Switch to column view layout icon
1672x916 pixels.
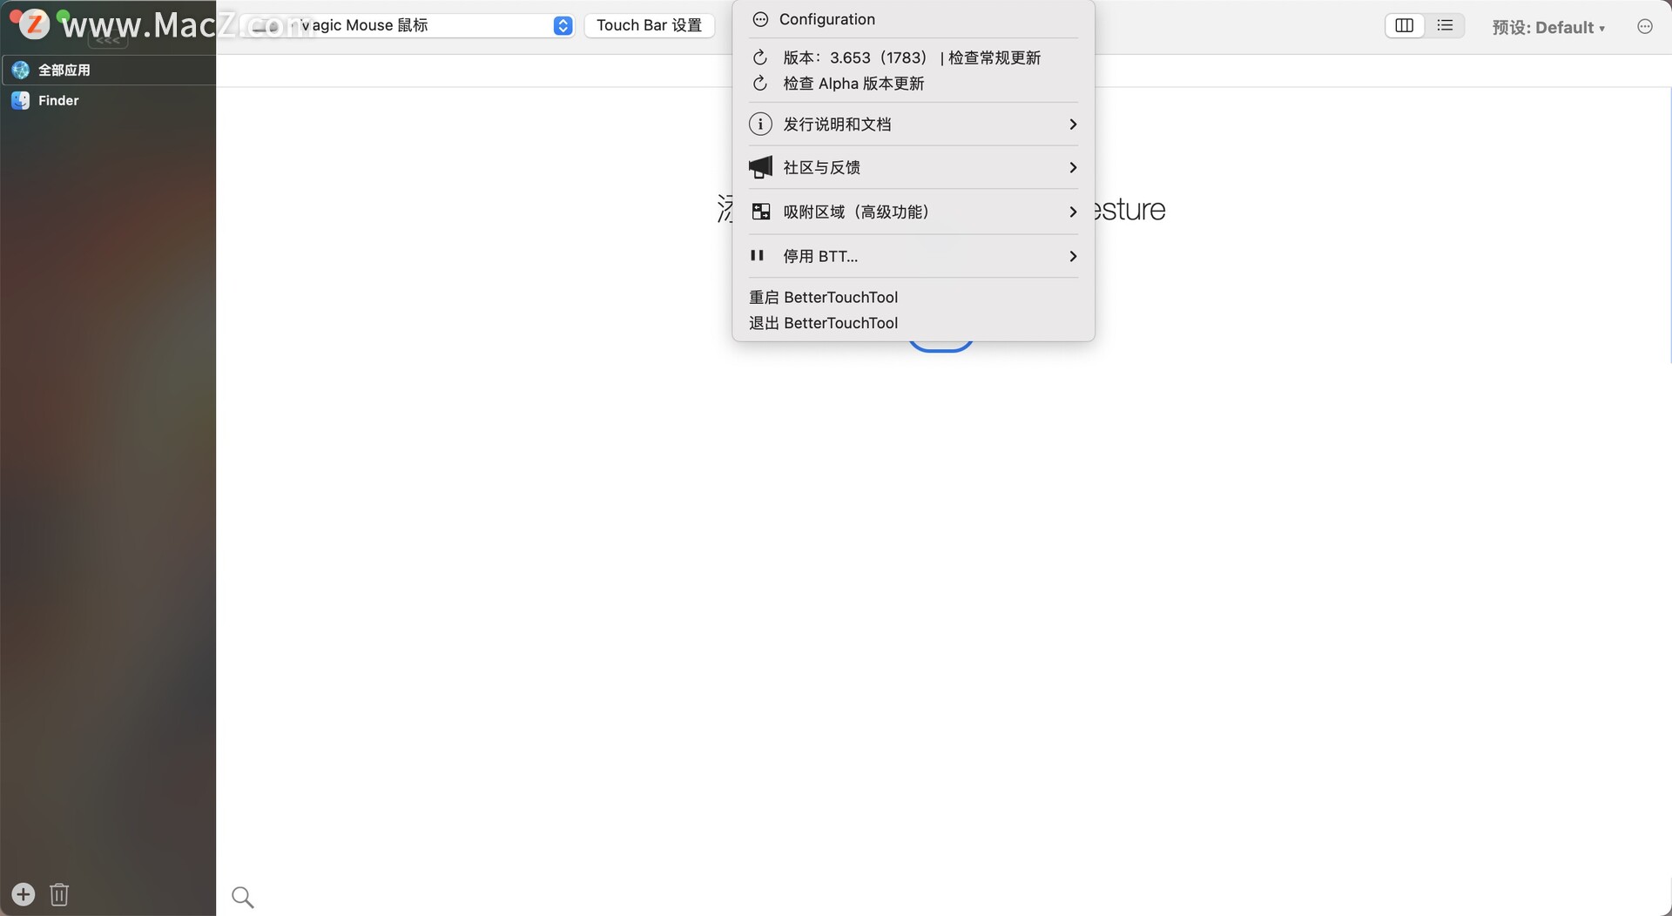click(x=1405, y=26)
